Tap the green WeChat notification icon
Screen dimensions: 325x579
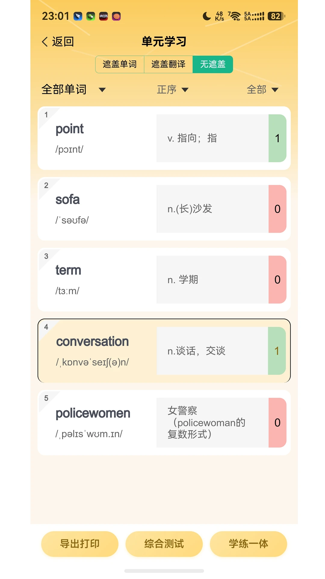[x=91, y=16]
